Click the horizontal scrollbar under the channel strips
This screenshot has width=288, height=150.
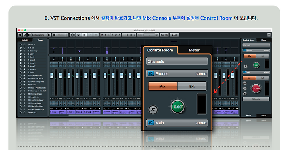(105, 115)
